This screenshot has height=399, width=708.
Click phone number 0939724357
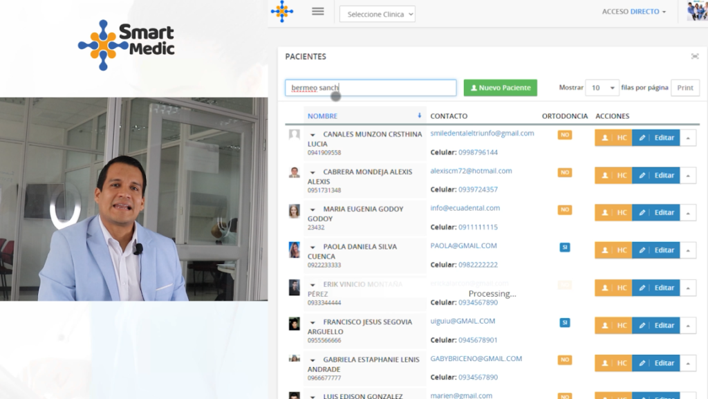click(478, 189)
